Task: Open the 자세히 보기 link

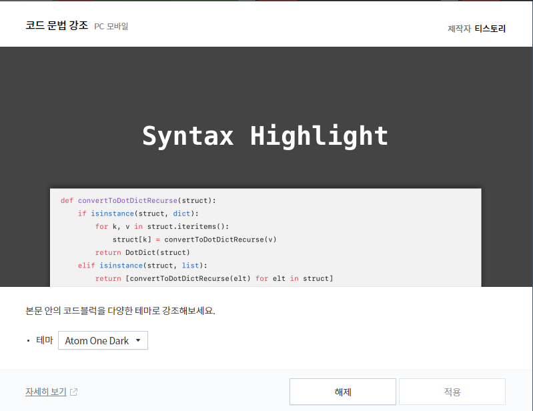Action: coord(46,392)
